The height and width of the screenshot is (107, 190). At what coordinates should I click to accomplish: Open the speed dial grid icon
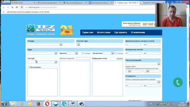(17, 7)
